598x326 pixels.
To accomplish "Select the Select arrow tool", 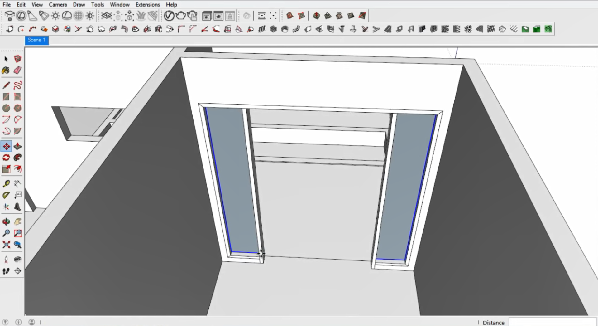I will coord(6,59).
